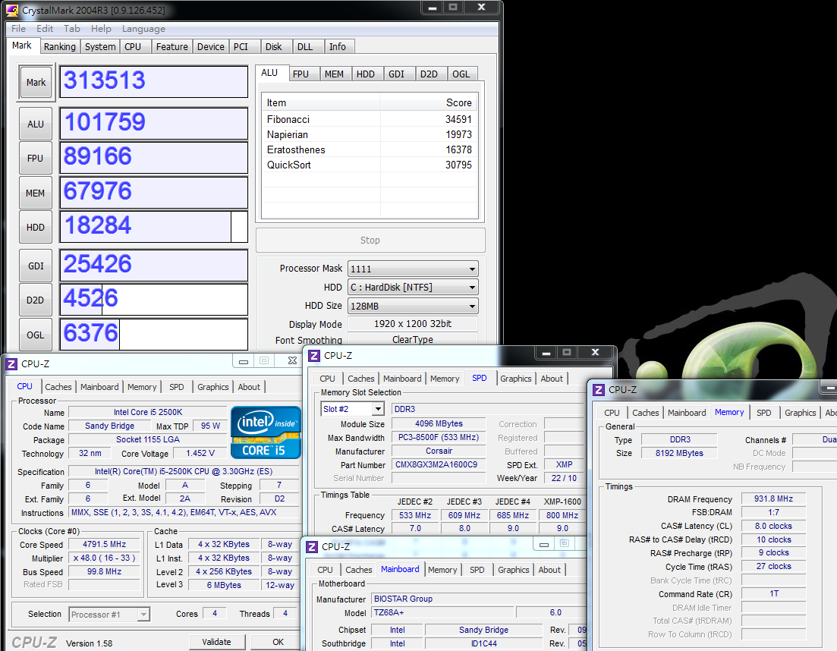Click the MEM benchmark button
Screen dimensions: 837x651
pyautogui.click(x=36, y=193)
